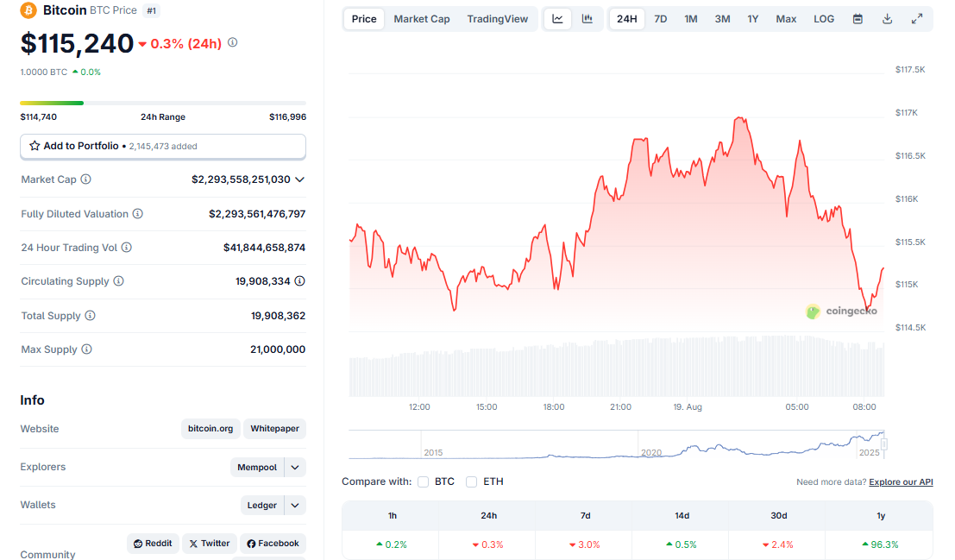
Task: Set chart range to 7D
Action: click(x=660, y=19)
